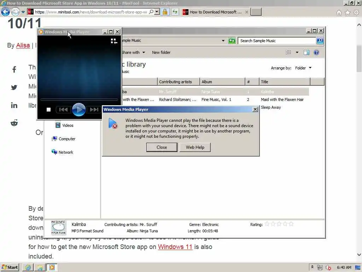Toggle the preview pane icon
362x272 pixels.
point(306,52)
